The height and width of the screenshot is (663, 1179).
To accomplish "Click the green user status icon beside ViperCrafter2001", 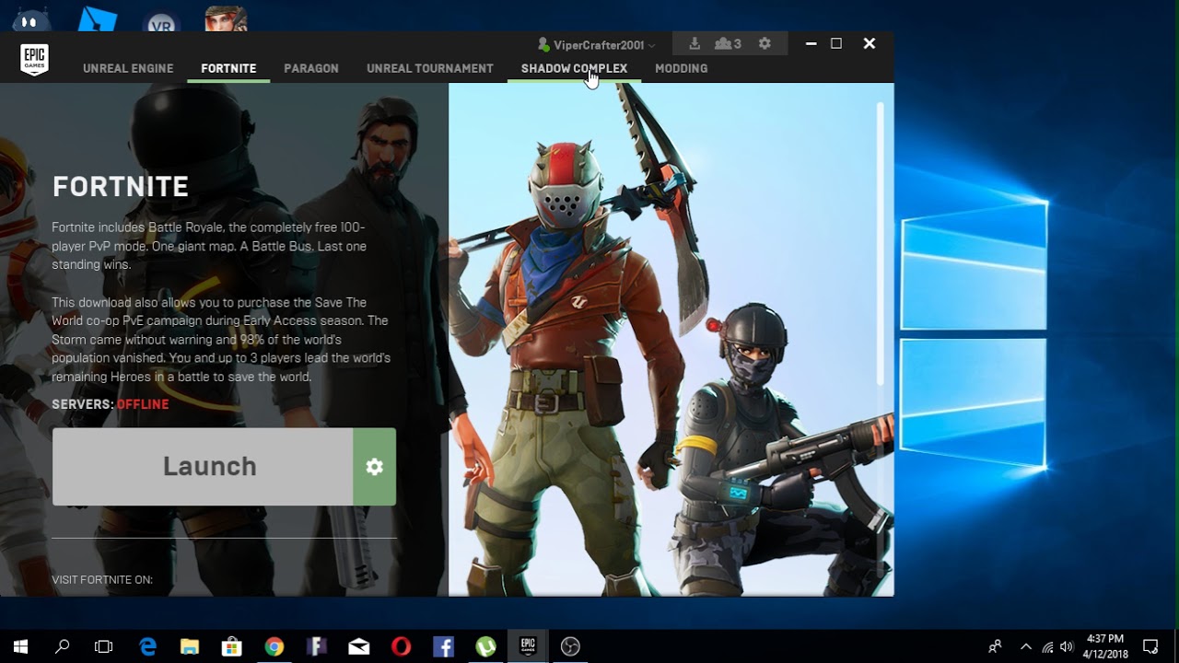I will [543, 44].
